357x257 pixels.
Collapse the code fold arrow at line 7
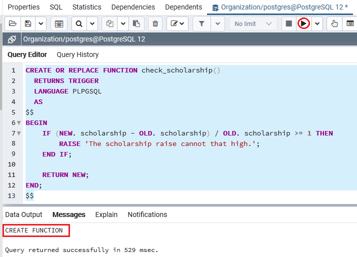(19, 133)
